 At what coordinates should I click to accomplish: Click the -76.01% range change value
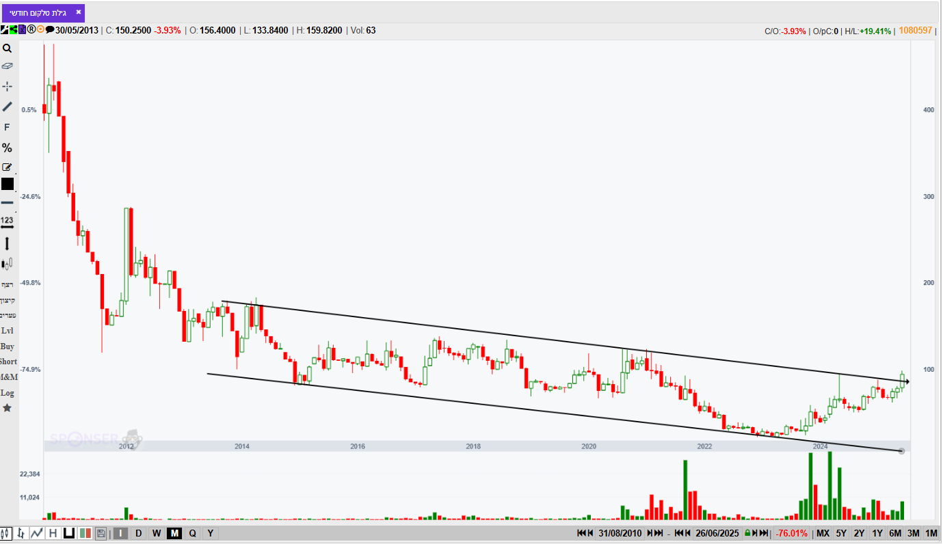[793, 533]
